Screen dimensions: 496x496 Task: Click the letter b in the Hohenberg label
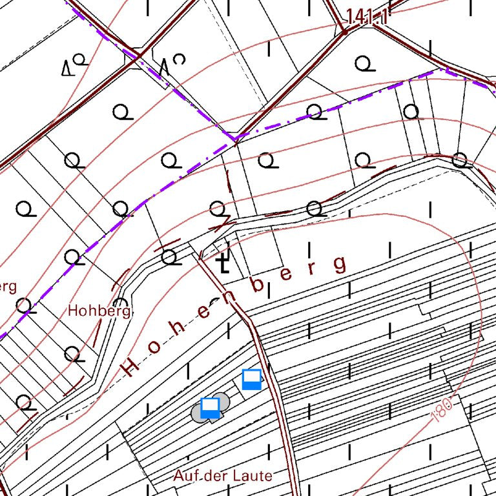(257, 284)
